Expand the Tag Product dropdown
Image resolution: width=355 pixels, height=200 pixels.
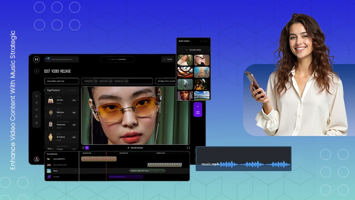point(61,91)
